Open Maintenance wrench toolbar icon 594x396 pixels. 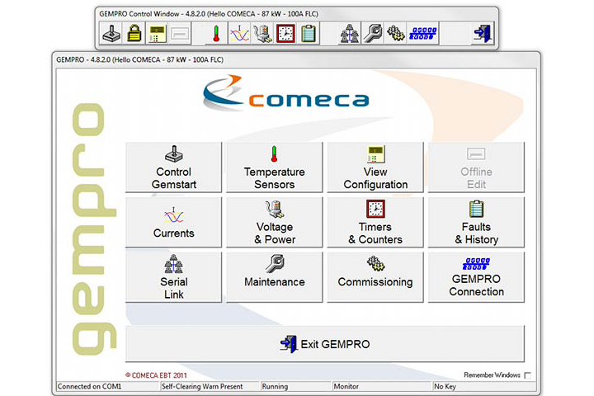(373, 33)
